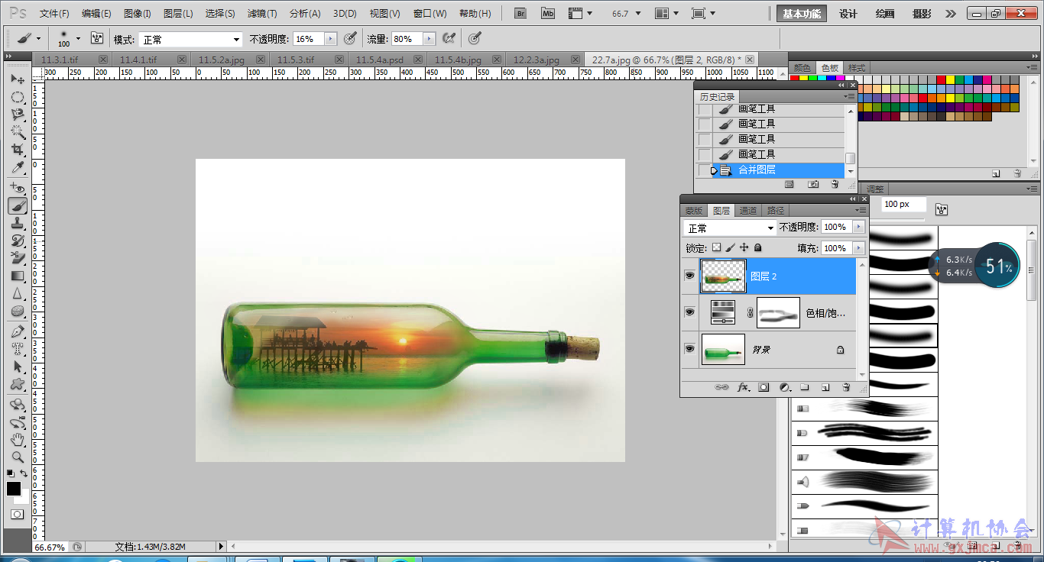Hide the 图层 2 layer eye icon
The height and width of the screenshot is (562, 1044).
(689, 276)
